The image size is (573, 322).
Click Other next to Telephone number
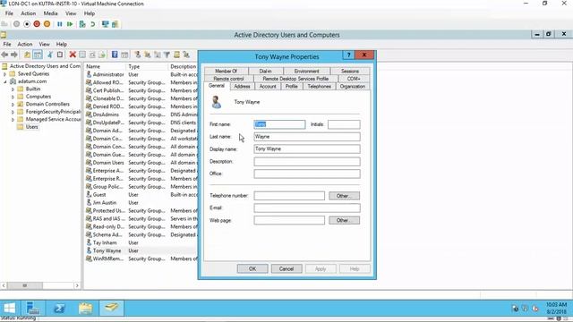pos(344,196)
